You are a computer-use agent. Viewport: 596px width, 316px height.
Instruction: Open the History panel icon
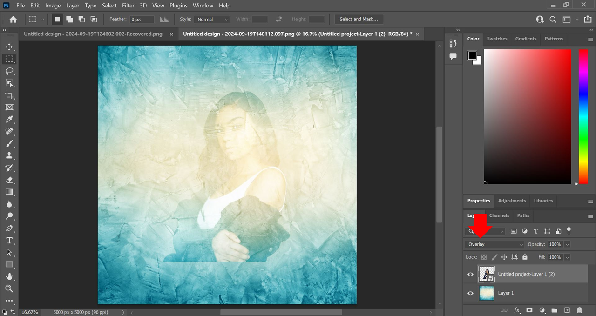coord(453,43)
